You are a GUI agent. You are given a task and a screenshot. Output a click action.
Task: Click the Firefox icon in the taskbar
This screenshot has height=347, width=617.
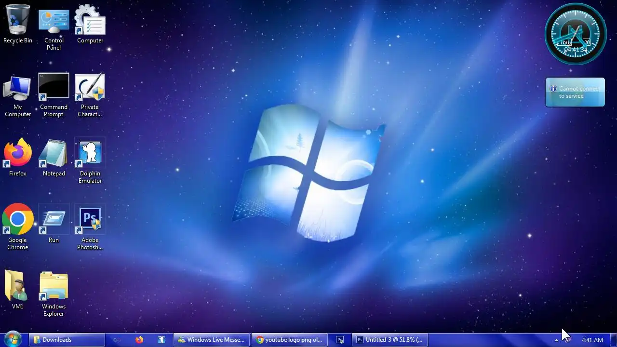click(139, 340)
